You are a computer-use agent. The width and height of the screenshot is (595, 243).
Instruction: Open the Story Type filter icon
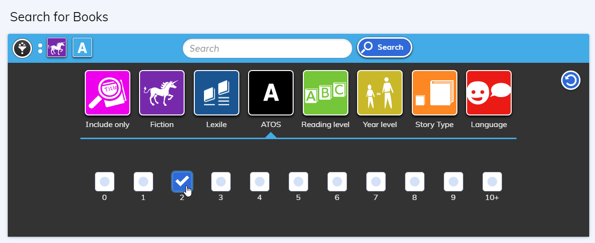tap(435, 93)
